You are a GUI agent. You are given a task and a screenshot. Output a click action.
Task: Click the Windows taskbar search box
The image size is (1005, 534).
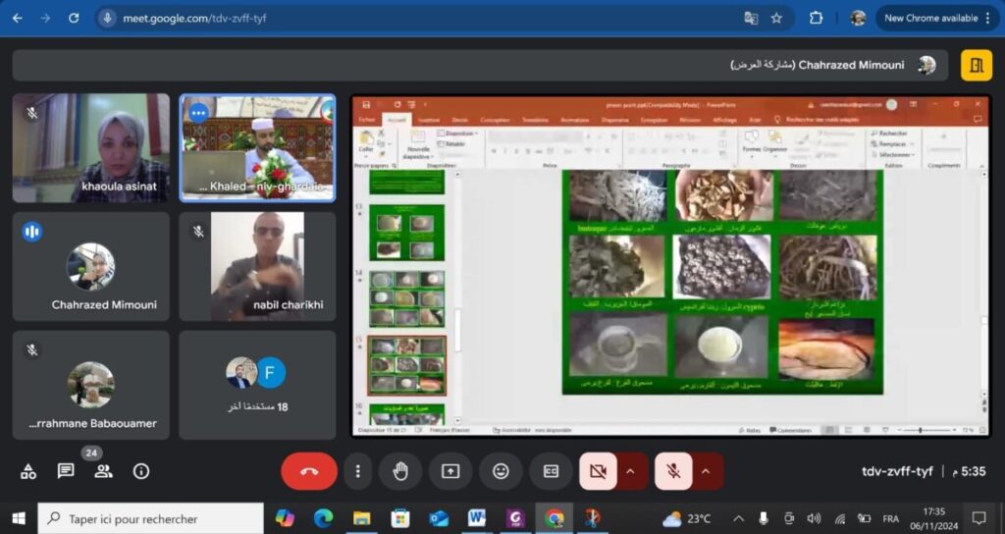point(151,518)
